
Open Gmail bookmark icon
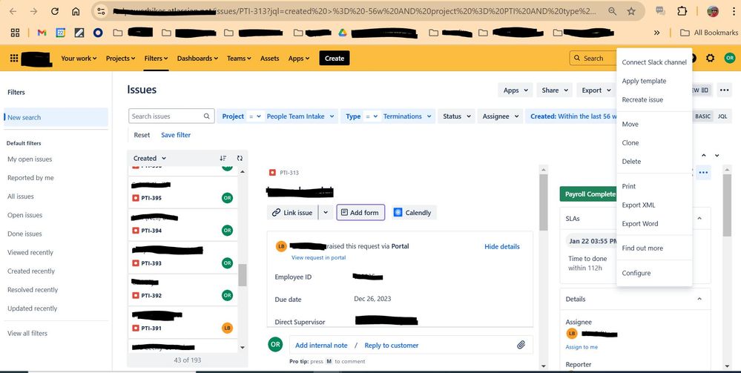tap(42, 33)
